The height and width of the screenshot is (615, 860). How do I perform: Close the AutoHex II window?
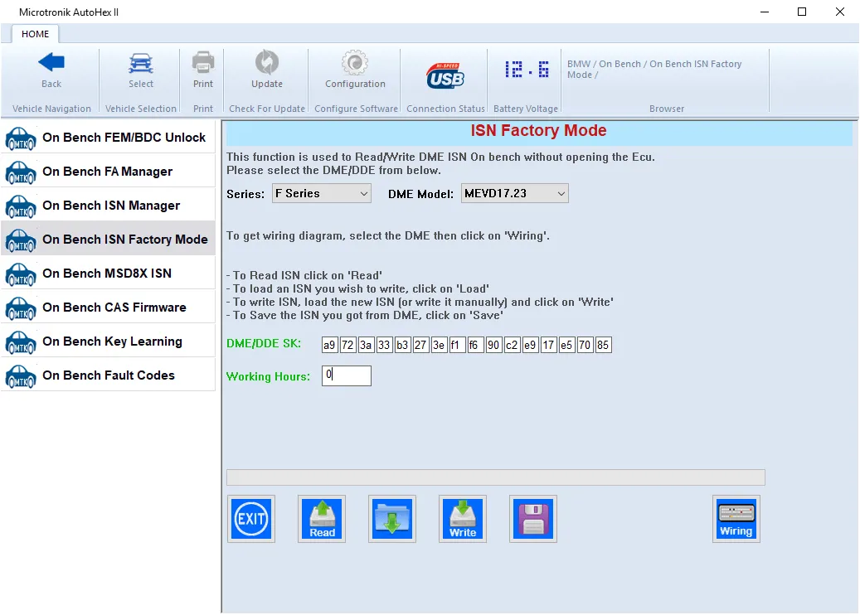click(x=840, y=12)
